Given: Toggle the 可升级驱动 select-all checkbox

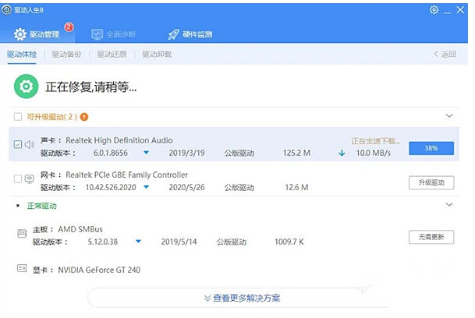Looking at the screenshot, I should (x=18, y=117).
